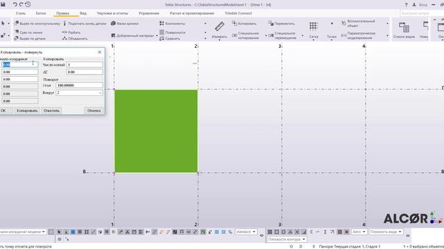Expand the Компоненты dropdown arrow

coord(205,24)
